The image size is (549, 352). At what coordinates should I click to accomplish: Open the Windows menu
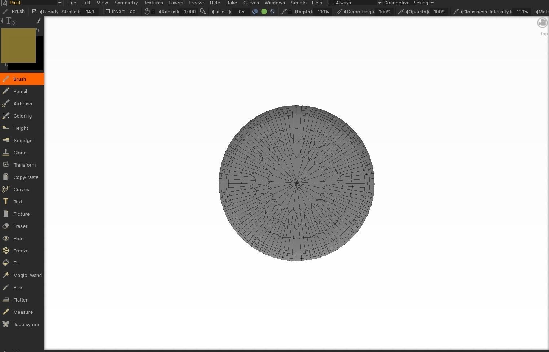coord(275,3)
